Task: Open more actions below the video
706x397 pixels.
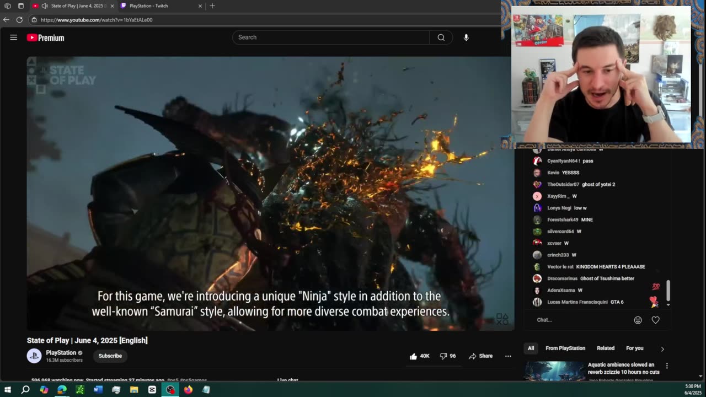Action: tap(508, 356)
